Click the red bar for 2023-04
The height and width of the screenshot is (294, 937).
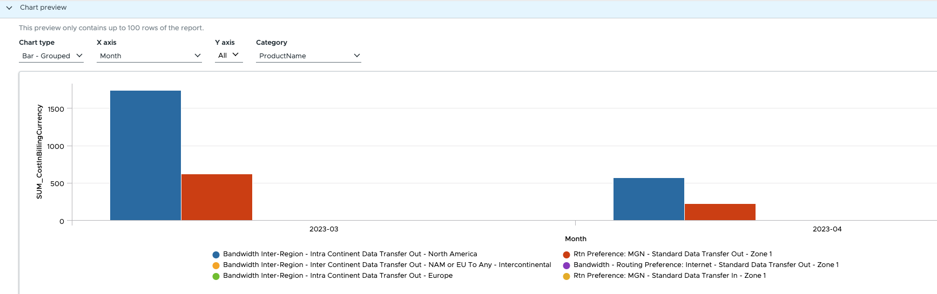point(720,212)
